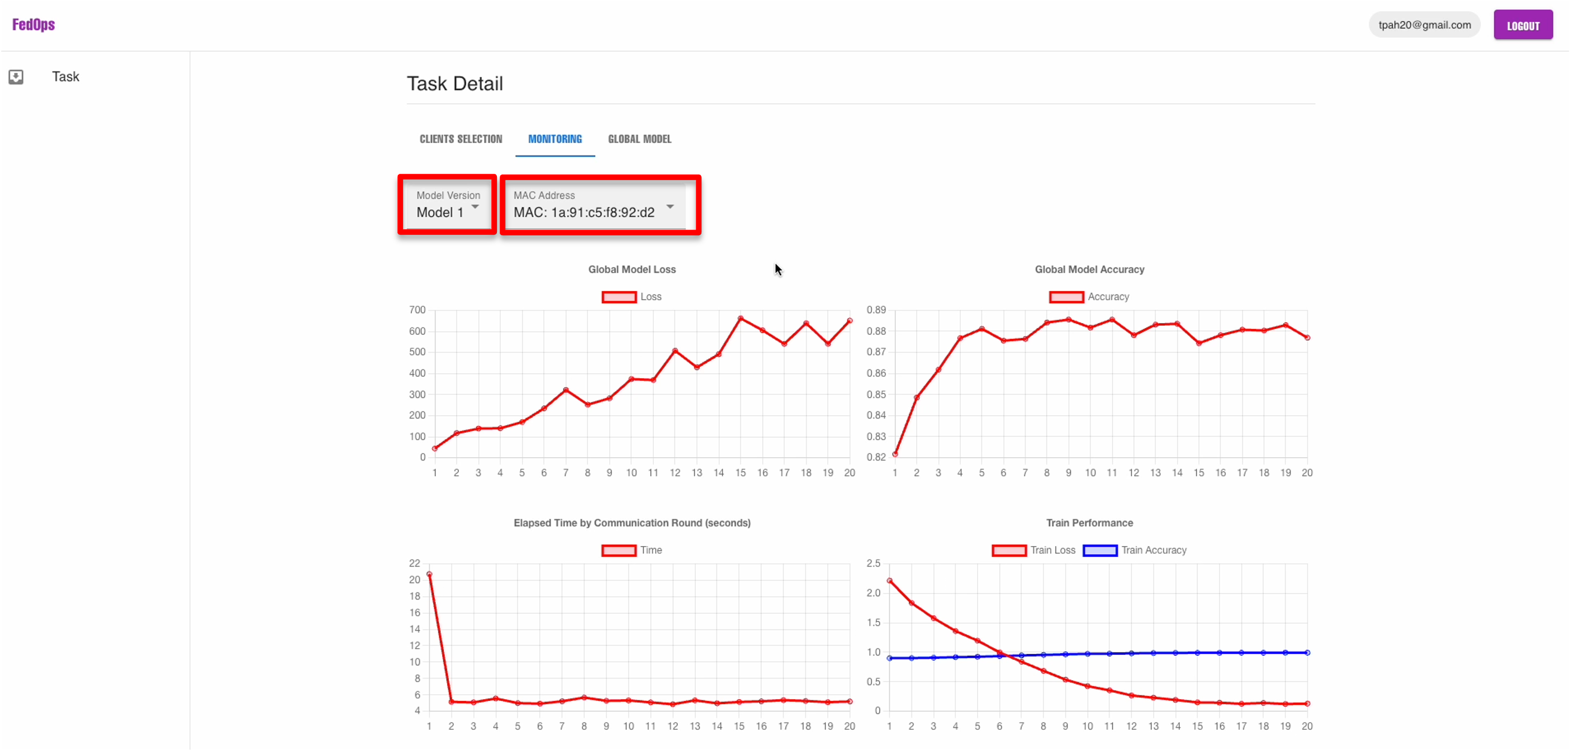Click round 1 Train Loss point
Screen dimensions: 1570x750
click(x=889, y=581)
